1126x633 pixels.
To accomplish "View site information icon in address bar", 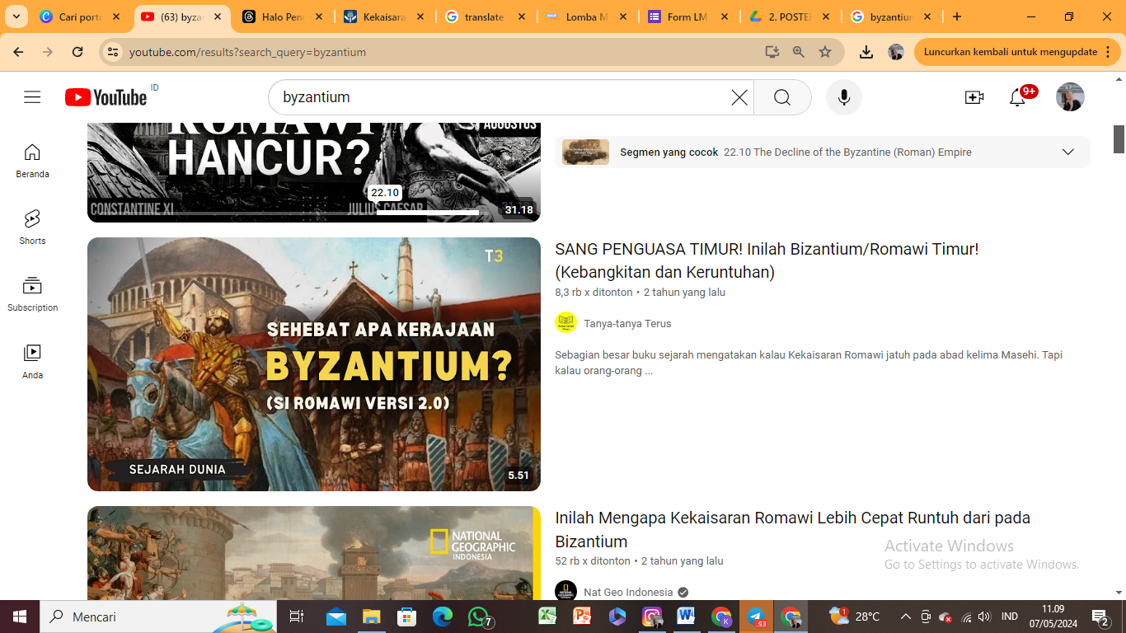I will [113, 52].
